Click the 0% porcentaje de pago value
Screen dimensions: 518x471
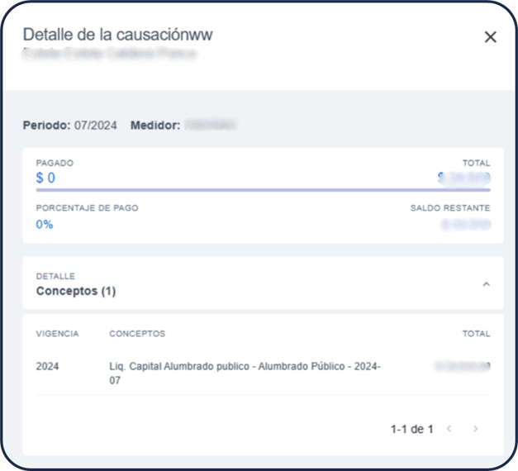pyautogui.click(x=45, y=224)
